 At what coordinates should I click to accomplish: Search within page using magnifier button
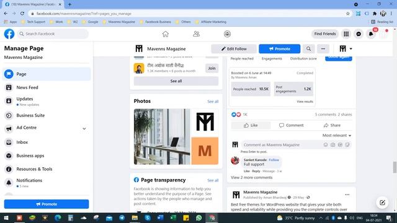coord(308,49)
